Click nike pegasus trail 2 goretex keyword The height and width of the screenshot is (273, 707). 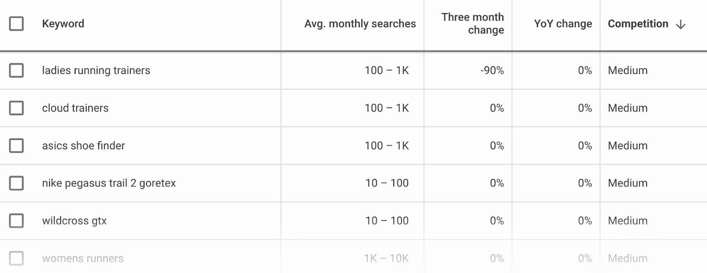[109, 183]
